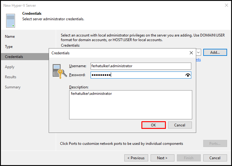Click the disabled Finish button
The image size is (232, 166).
189,158
